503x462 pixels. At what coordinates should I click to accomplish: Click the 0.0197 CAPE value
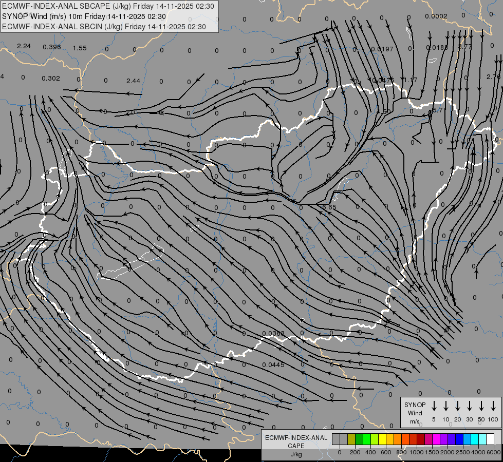[382, 49]
